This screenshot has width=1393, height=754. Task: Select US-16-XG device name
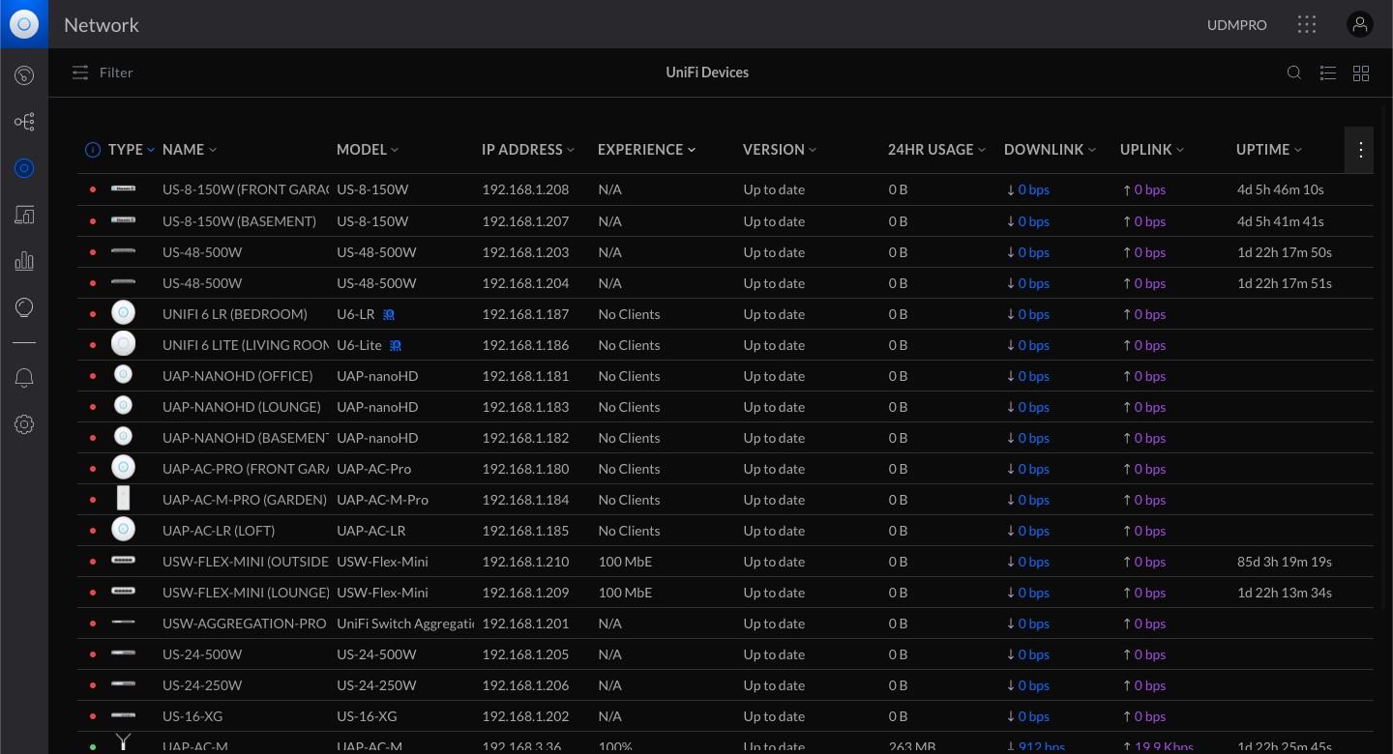point(193,716)
